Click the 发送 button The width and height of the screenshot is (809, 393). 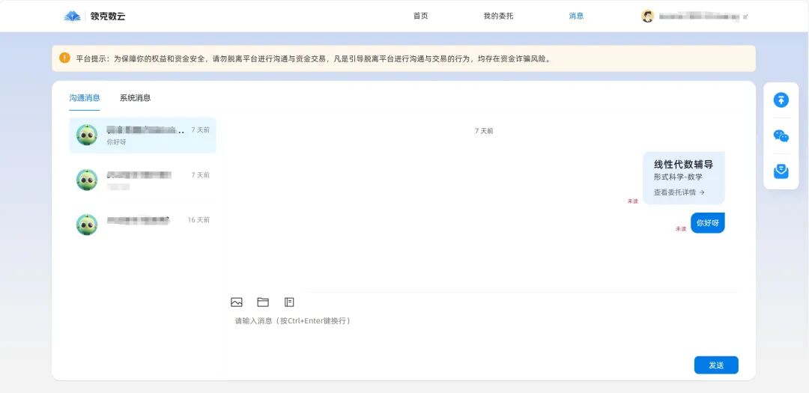pyautogui.click(x=716, y=365)
